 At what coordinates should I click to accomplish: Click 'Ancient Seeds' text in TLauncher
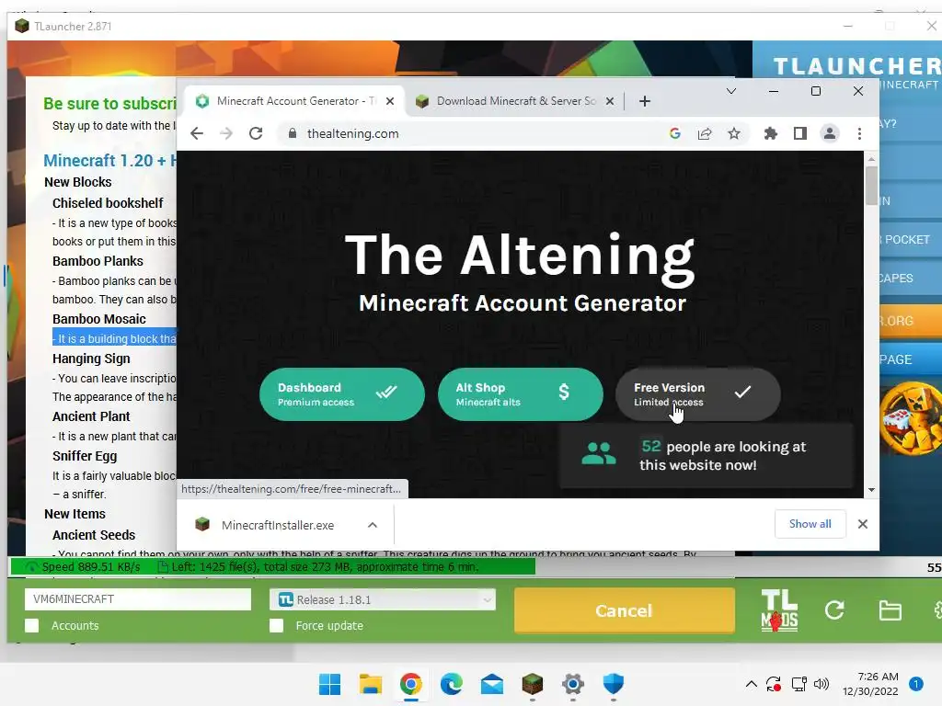(94, 535)
